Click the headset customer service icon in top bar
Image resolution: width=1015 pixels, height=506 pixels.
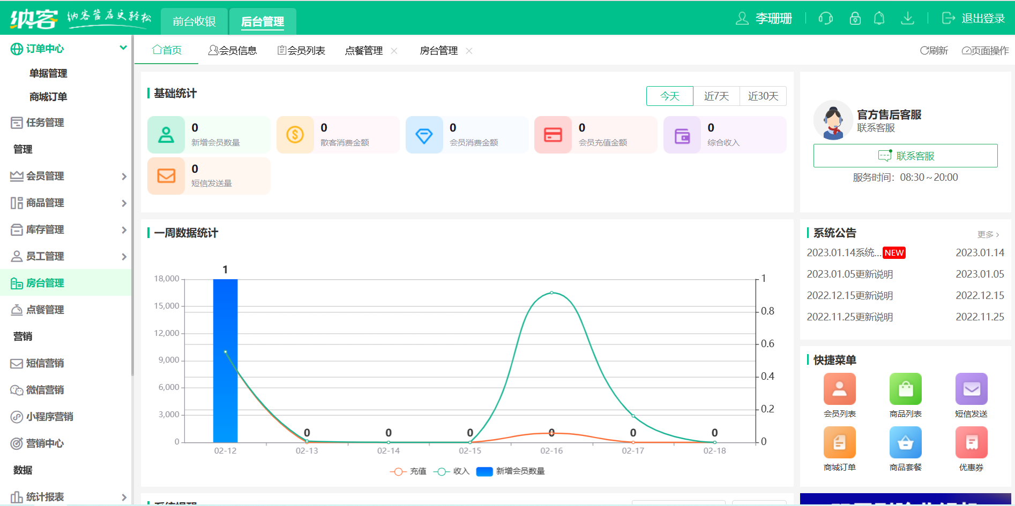coord(825,18)
